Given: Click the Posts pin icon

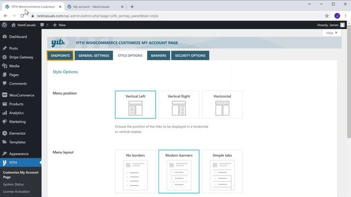Looking at the screenshot, I should (5, 48).
